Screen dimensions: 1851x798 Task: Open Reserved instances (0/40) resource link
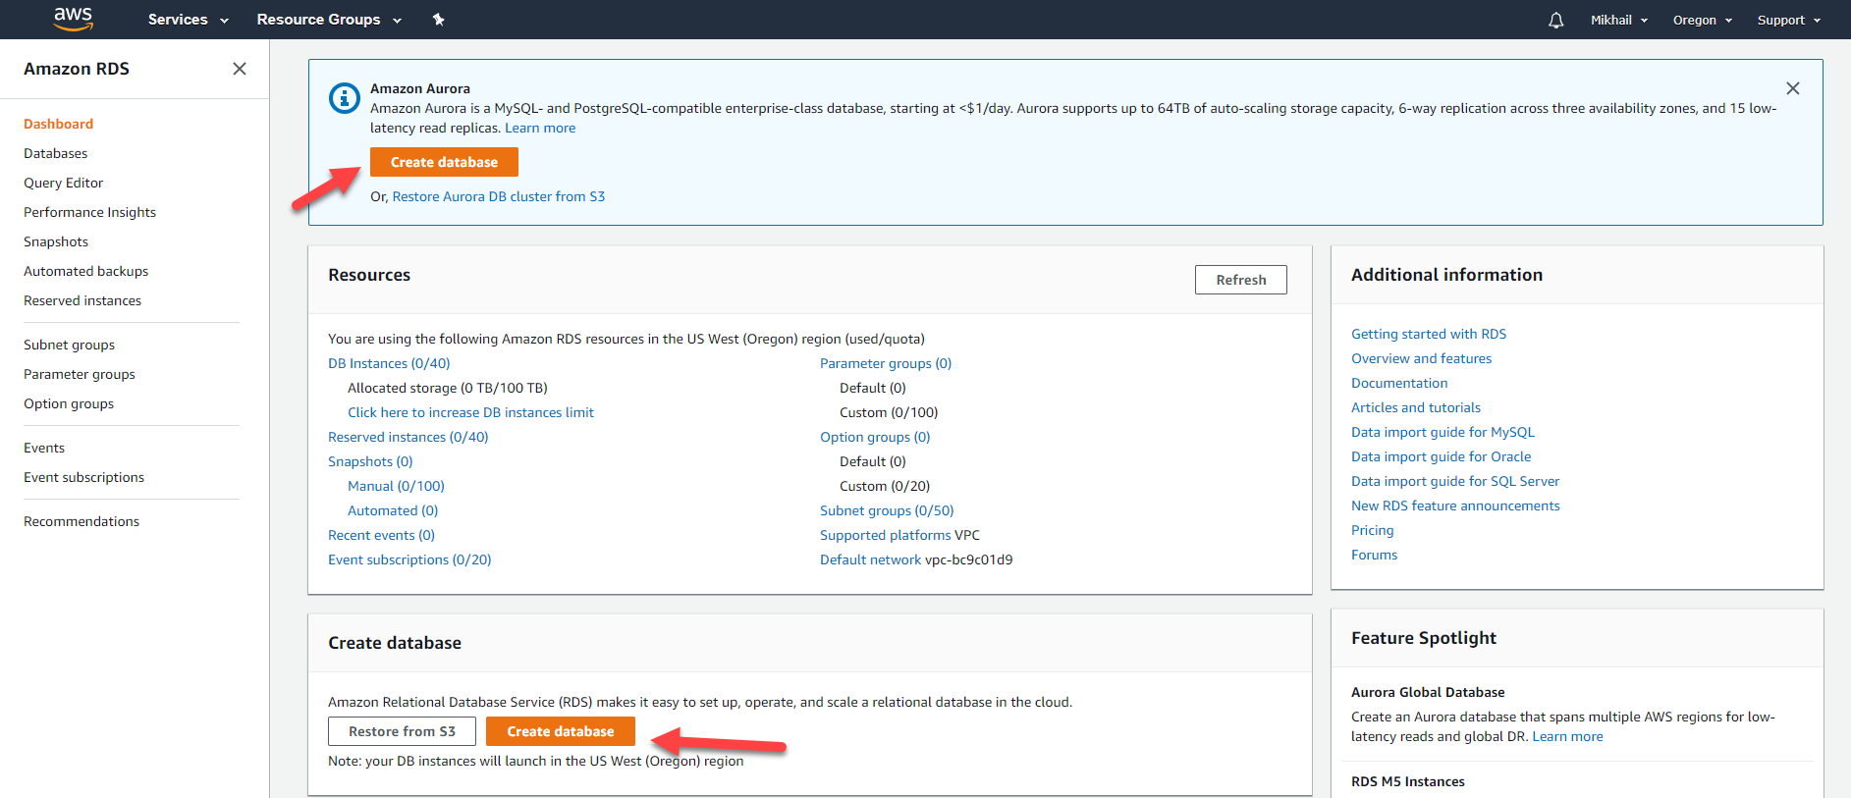tap(408, 437)
